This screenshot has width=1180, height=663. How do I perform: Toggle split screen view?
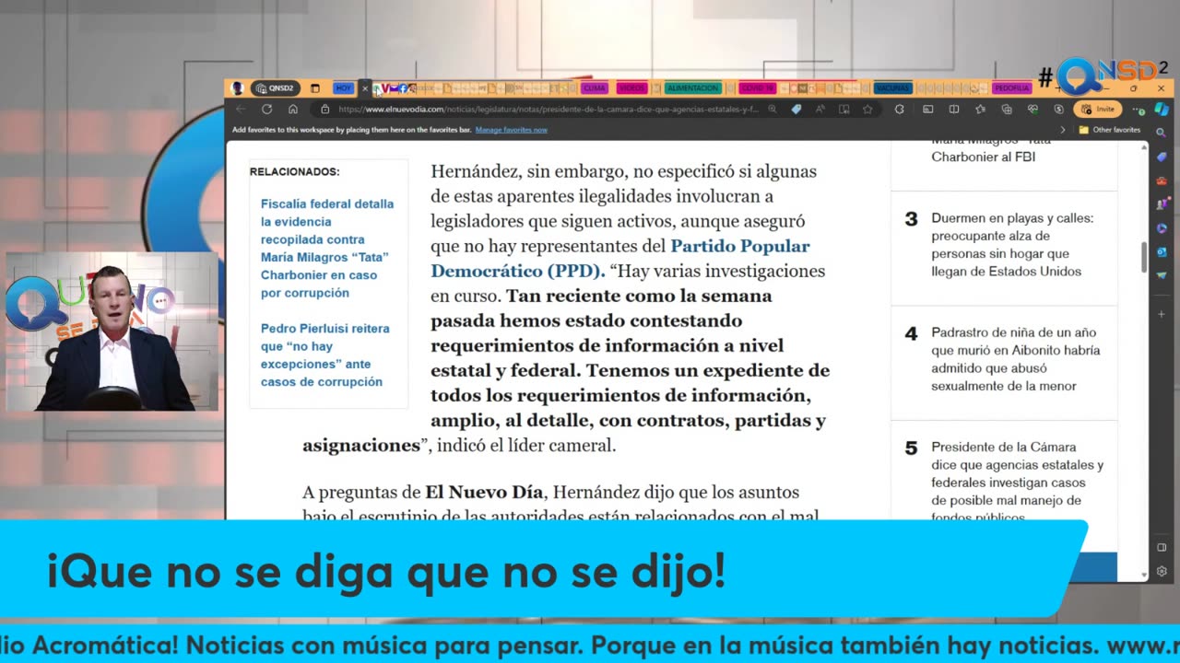click(954, 109)
